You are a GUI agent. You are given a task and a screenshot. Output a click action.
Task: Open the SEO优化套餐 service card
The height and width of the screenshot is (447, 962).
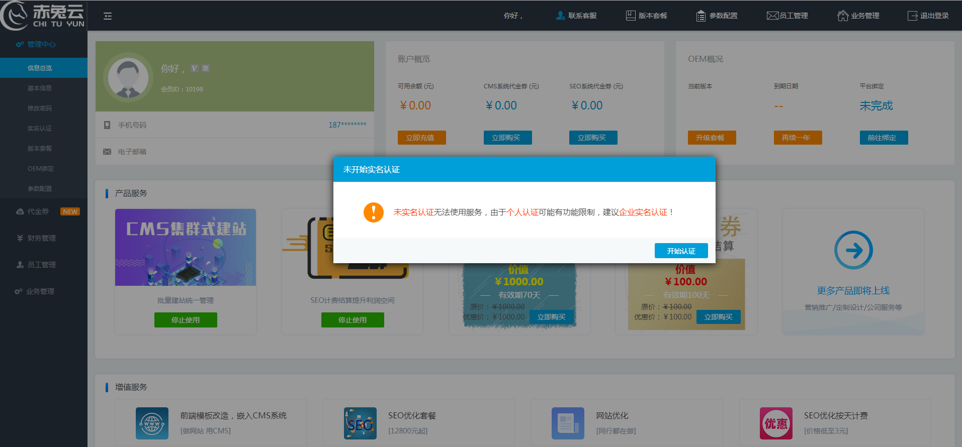418,423
